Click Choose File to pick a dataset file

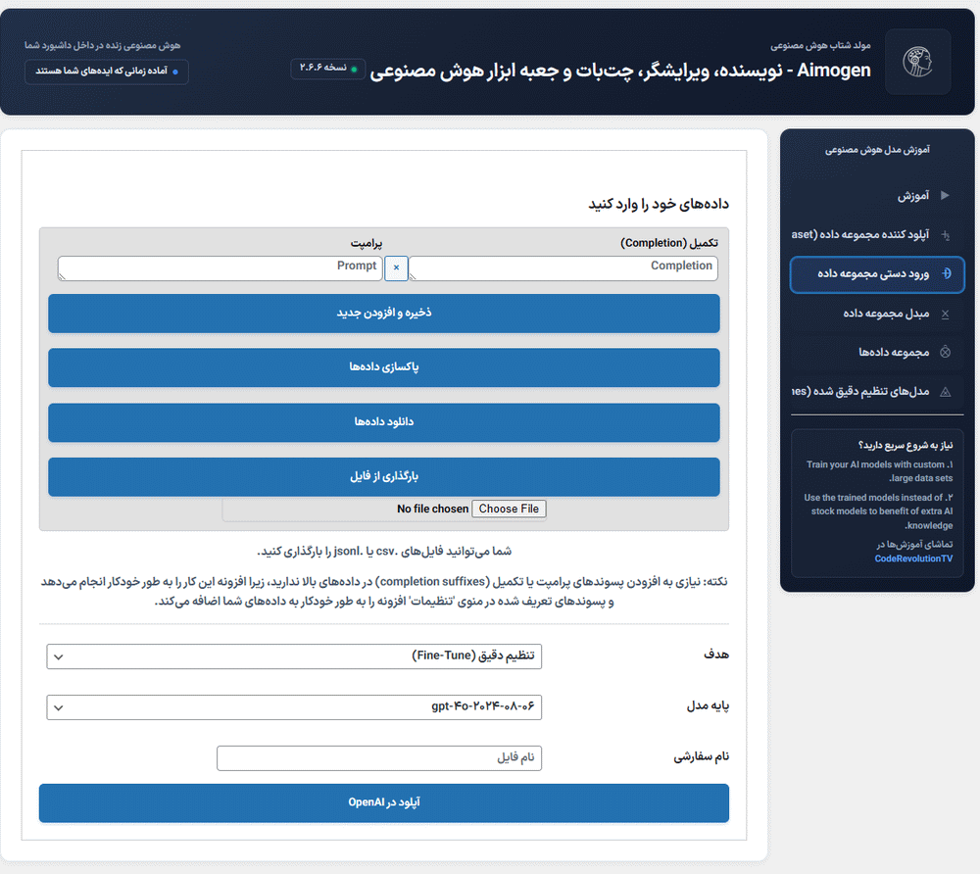[509, 509]
